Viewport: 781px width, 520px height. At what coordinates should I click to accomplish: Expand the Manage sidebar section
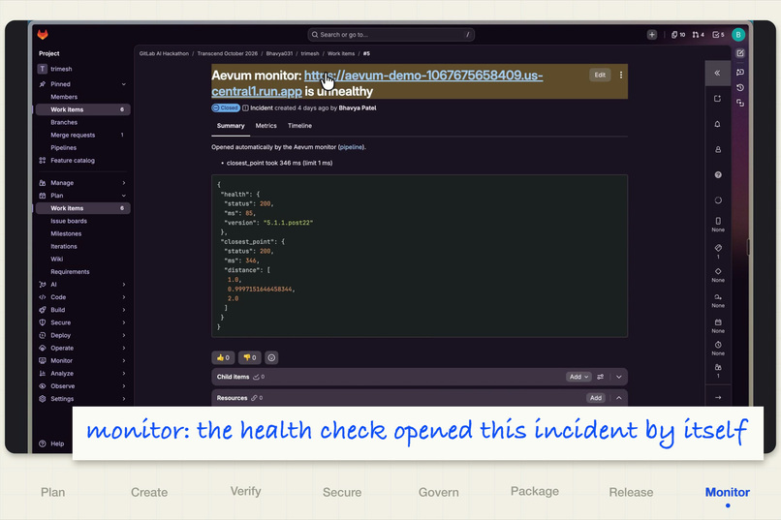pos(124,183)
